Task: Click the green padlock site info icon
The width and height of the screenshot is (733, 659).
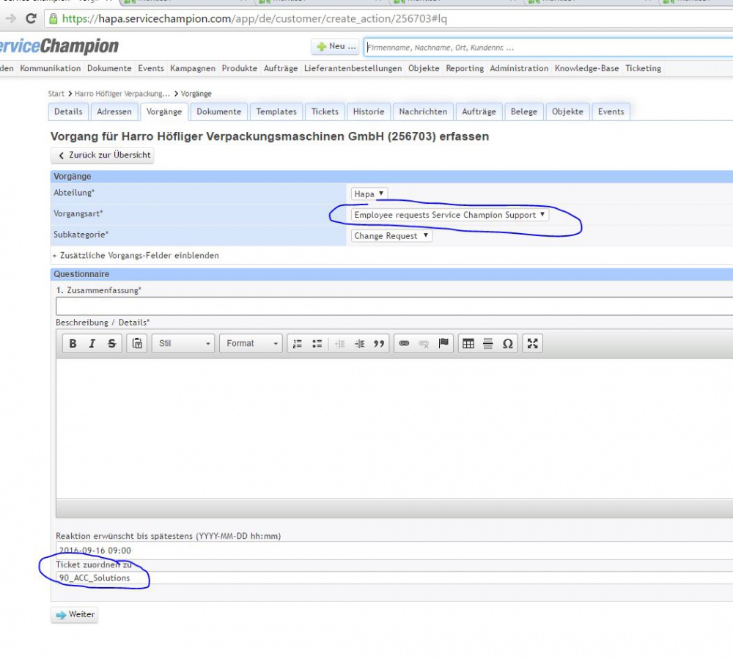Action: click(x=54, y=19)
